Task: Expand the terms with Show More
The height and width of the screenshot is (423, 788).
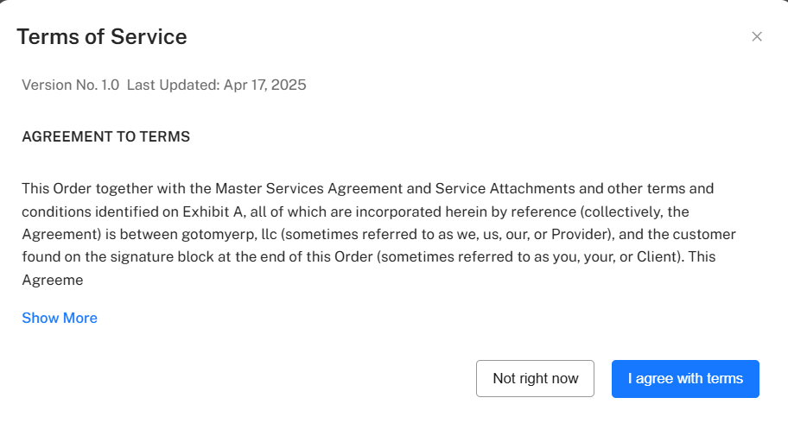Action: 60,318
